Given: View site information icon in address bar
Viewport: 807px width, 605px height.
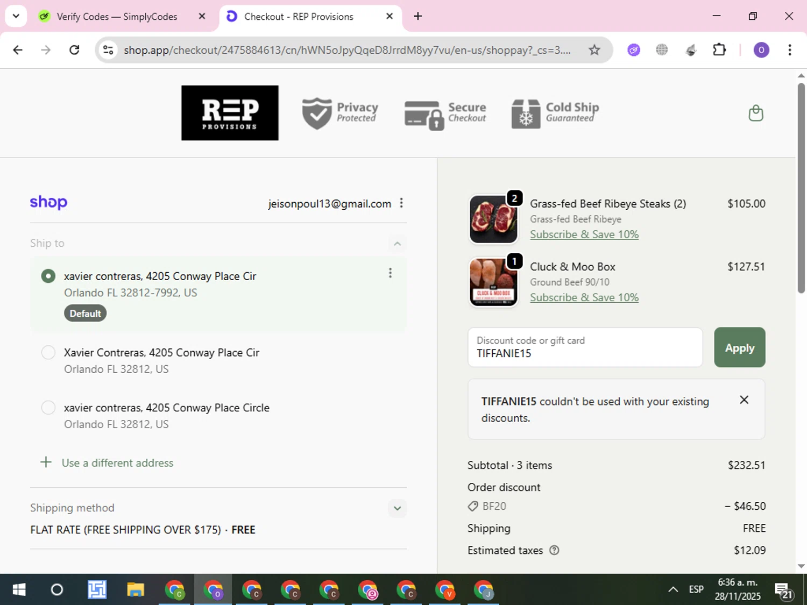Looking at the screenshot, I should (x=108, y=50).
